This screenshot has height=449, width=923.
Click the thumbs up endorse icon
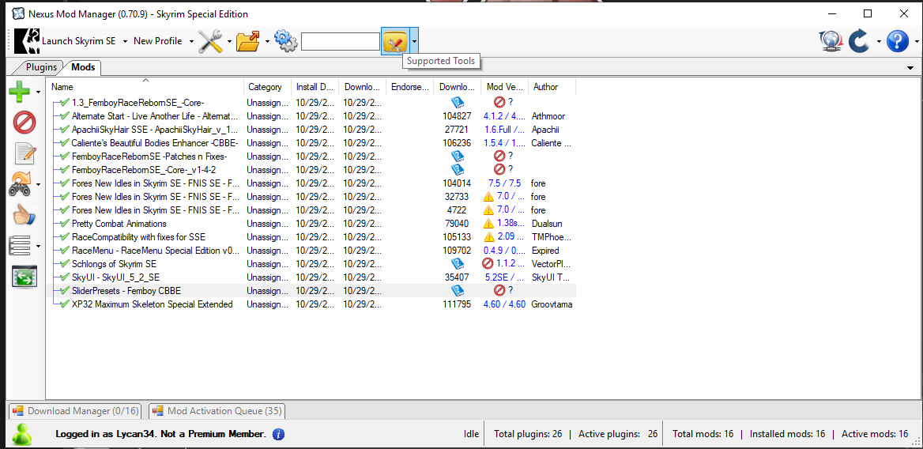tap(24, 215)
